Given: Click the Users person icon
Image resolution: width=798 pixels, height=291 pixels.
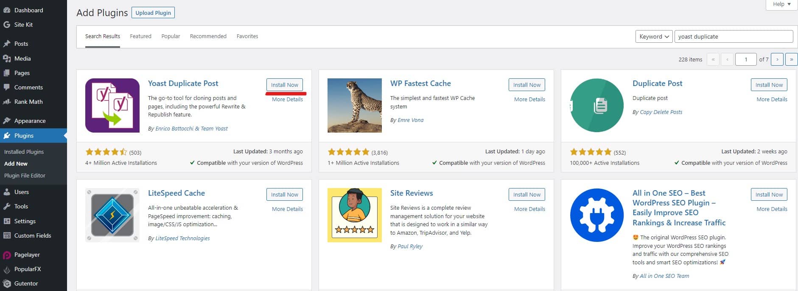Looking at the screenshot, I should click(x=7, y=192).
